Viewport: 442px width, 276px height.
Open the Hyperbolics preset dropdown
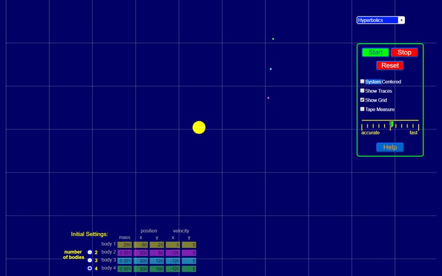380,20
